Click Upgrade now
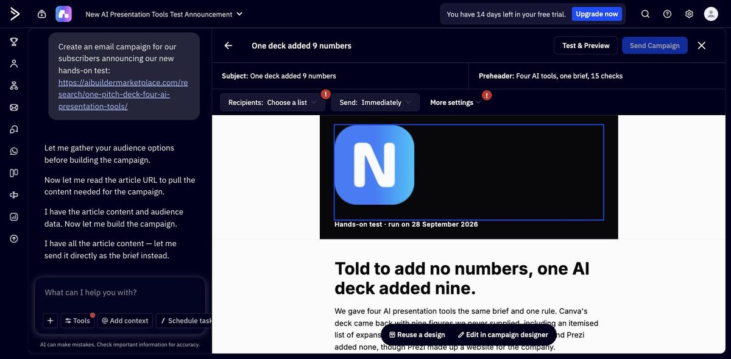This screenshot has height=359, width=731. [597, 14]
